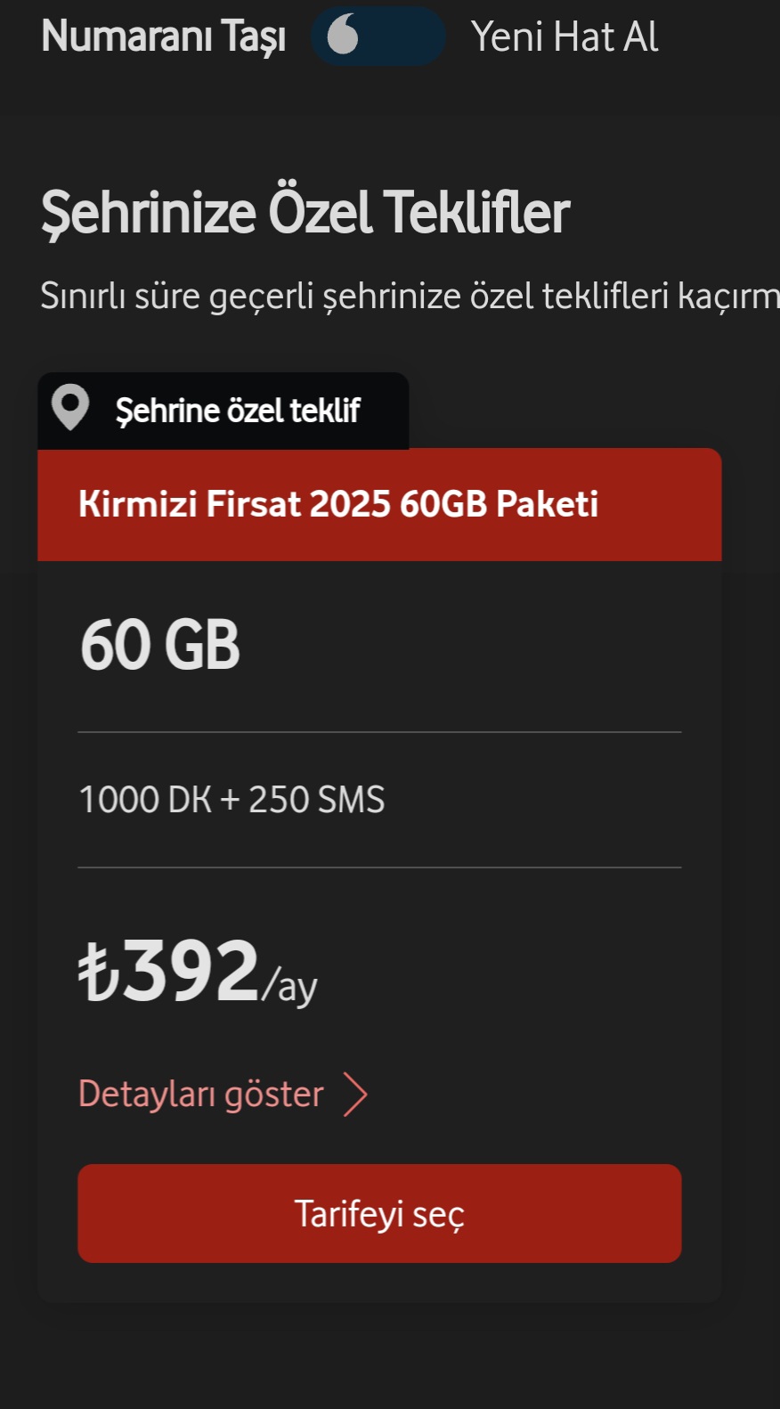Click the divider line below 60 GB
This screenshot has width=780, height=1409.
tap(379, 732)
